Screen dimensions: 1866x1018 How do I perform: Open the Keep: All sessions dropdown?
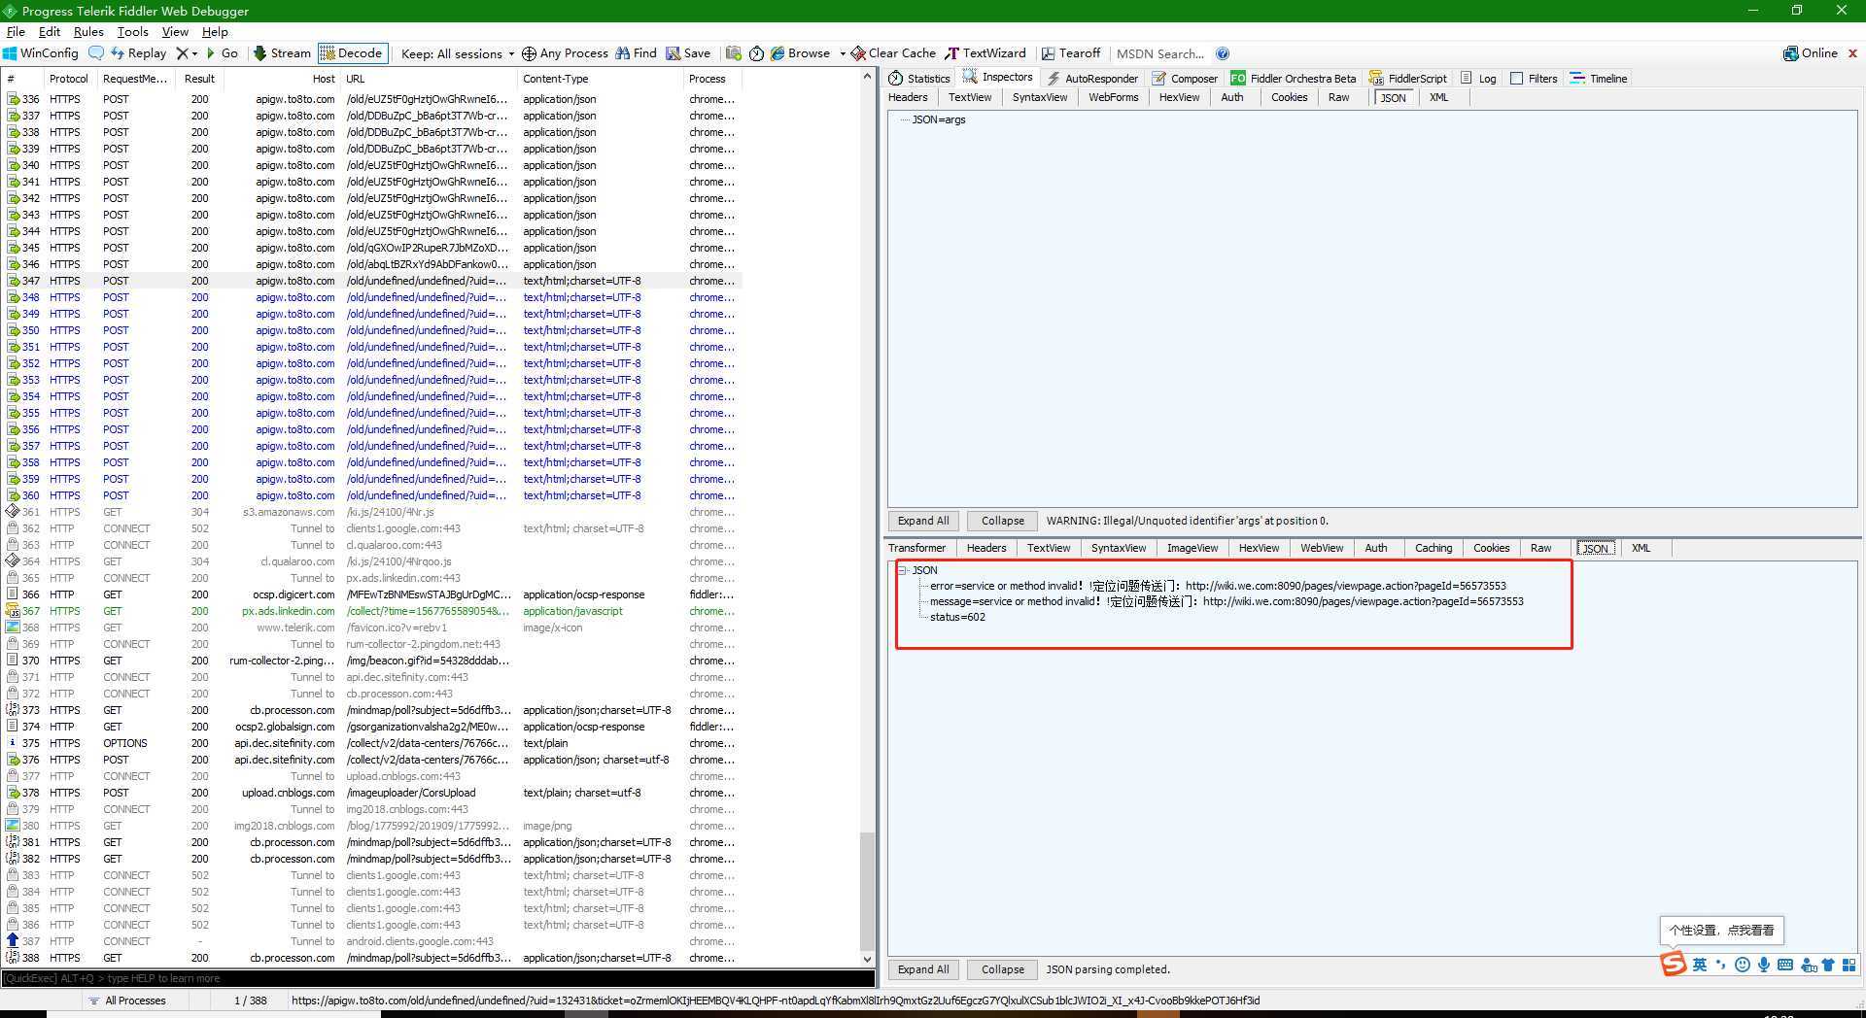pos(458,53)
